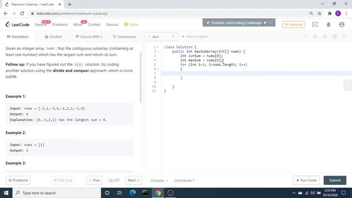This screenshot has height=198, width=352.
Task: Collapse the for-loop block fold on line 6
Action: (158, 69)
